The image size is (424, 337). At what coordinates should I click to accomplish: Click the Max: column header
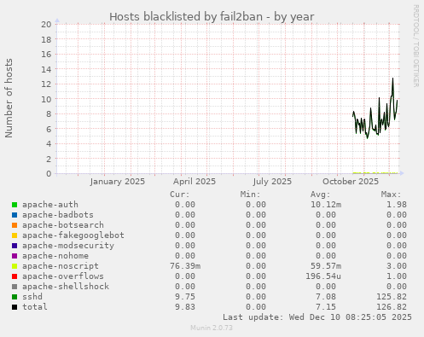(391, 195)
